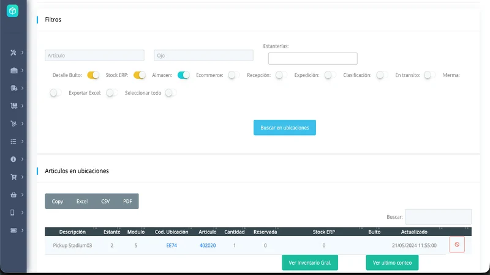
Task: Expand chevron next to the truck icon
Action: click(x=23, y=88)
